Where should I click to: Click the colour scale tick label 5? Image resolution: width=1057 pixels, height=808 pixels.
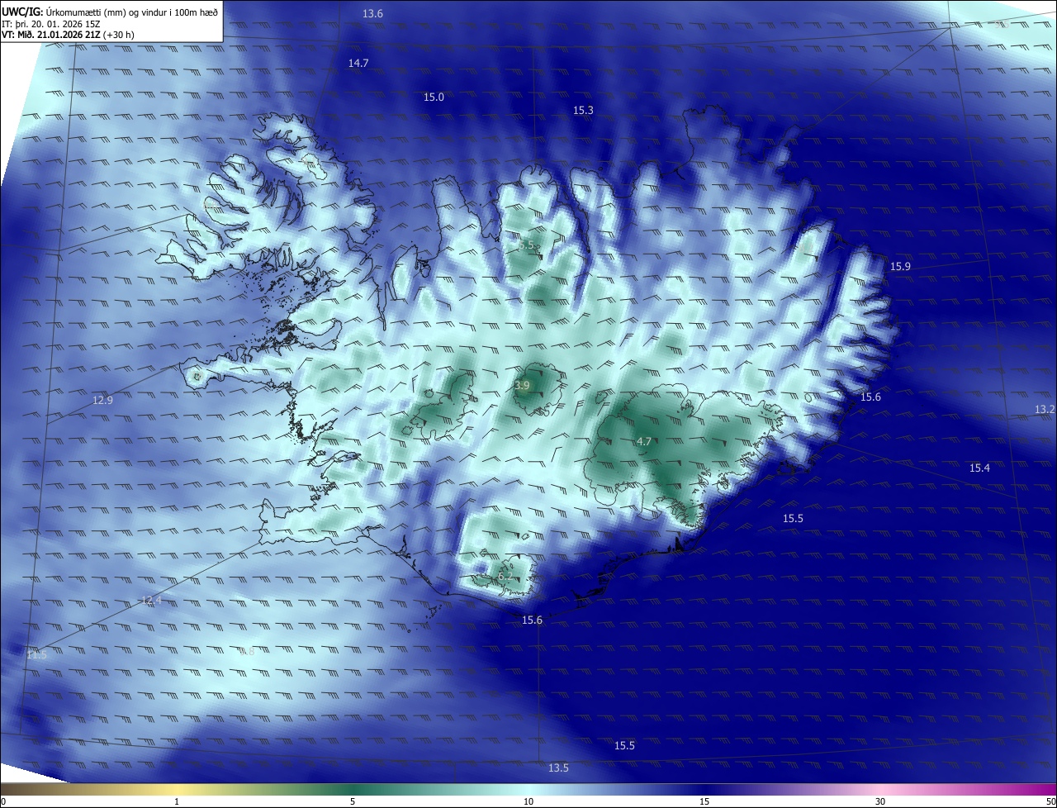tap(353, 802)
